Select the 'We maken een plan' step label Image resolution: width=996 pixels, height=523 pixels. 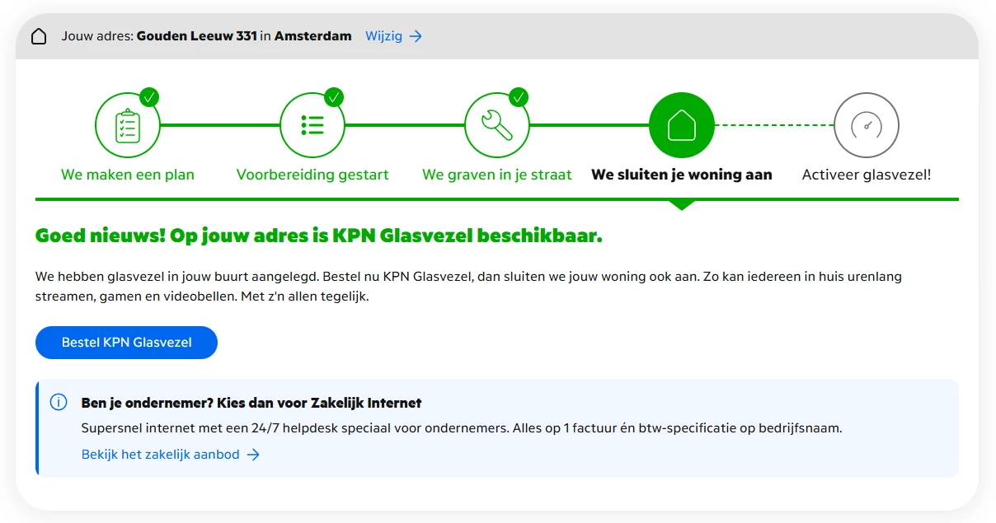128,175
